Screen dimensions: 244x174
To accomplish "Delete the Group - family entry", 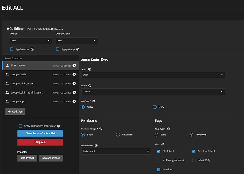I will pos(74,74).
